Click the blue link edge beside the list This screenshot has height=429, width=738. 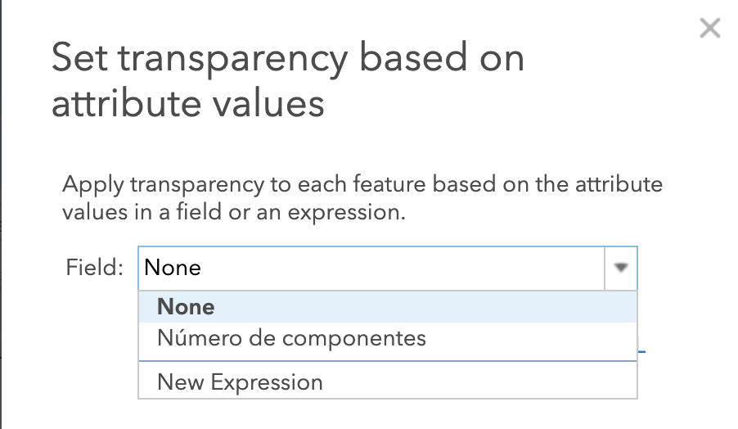click(641, 351)
